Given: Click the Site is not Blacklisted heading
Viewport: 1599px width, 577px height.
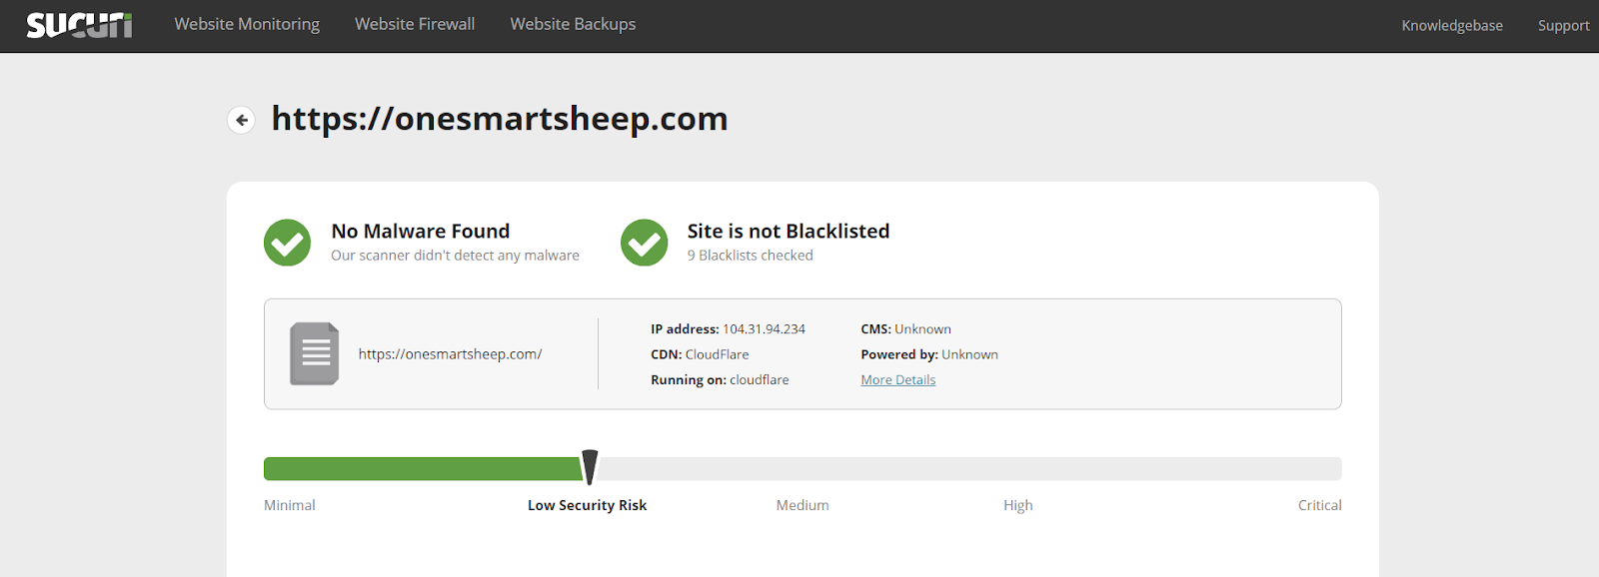Looking at the screenshot, I should 789,231.
